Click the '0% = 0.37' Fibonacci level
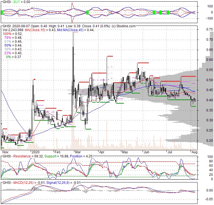The height and width of the screenshot is (205, 214). coord(14,57)
